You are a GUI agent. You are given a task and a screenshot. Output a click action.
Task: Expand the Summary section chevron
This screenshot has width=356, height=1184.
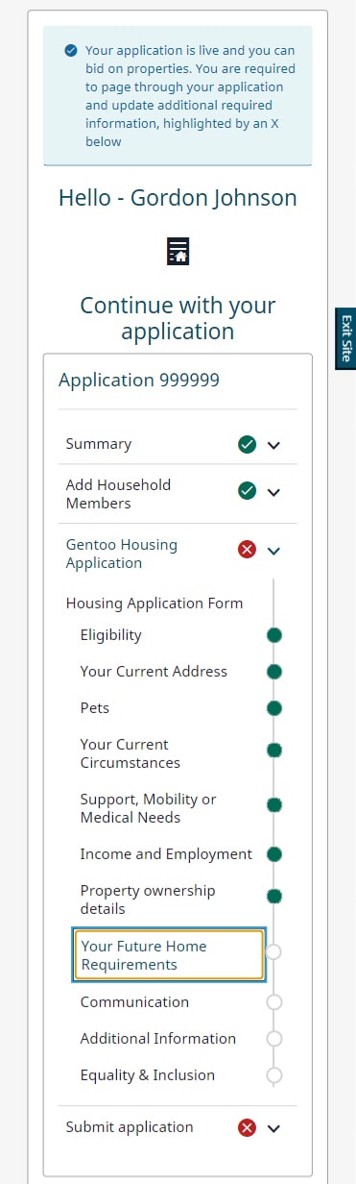pos(273,445)
